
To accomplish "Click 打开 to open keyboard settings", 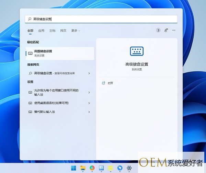I will click(x=110, y=83).
